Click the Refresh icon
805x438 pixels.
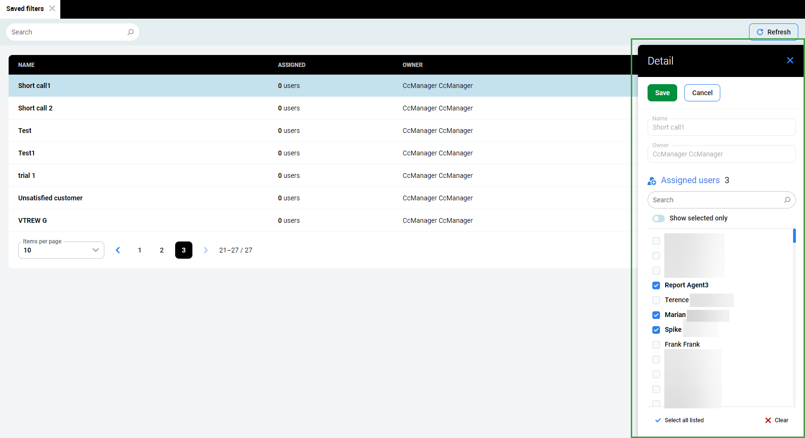click(x=760, y=32)
